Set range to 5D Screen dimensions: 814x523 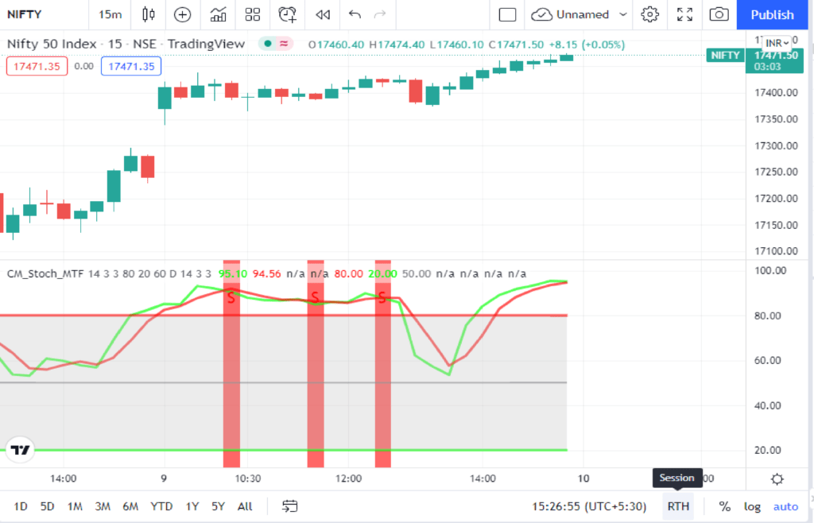point(47,506)
